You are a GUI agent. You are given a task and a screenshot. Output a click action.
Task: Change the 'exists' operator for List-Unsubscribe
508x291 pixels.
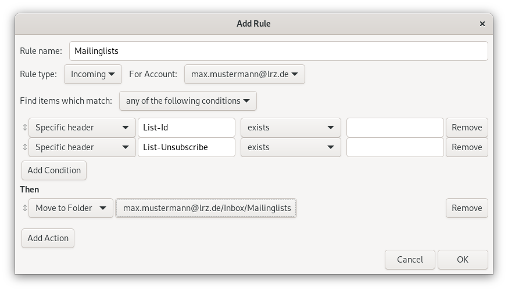tap(291, 147)
